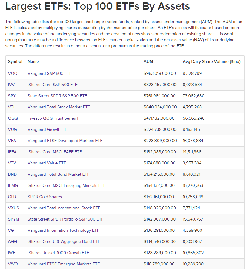The height and width of the screenshot is (269, 249).
Task: Select the AUM value $963,018,000.00
Action: click(160, 73)
